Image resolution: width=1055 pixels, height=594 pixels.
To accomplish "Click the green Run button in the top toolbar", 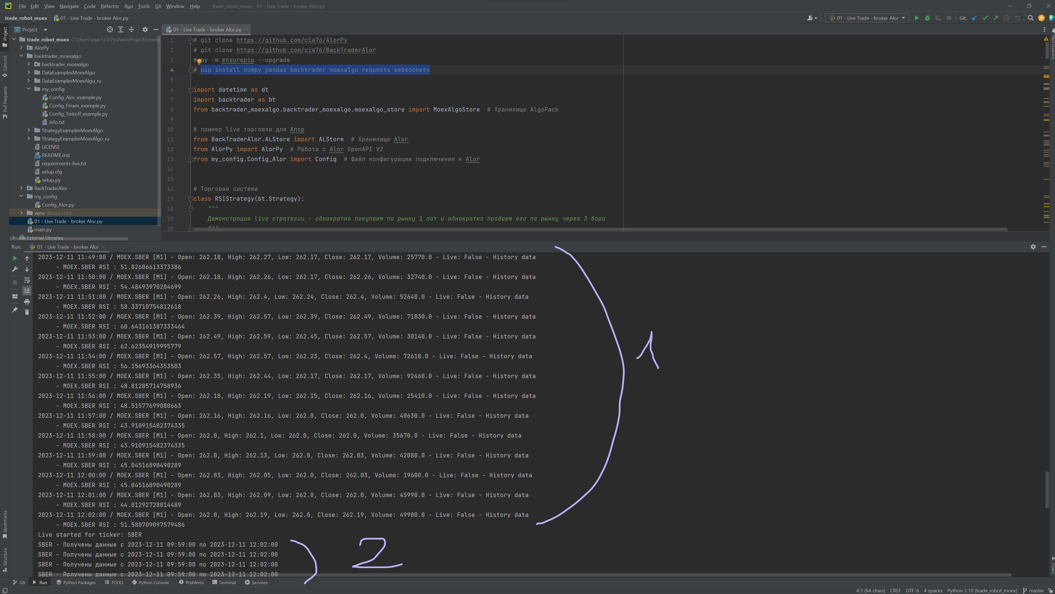I will [917, 18].
